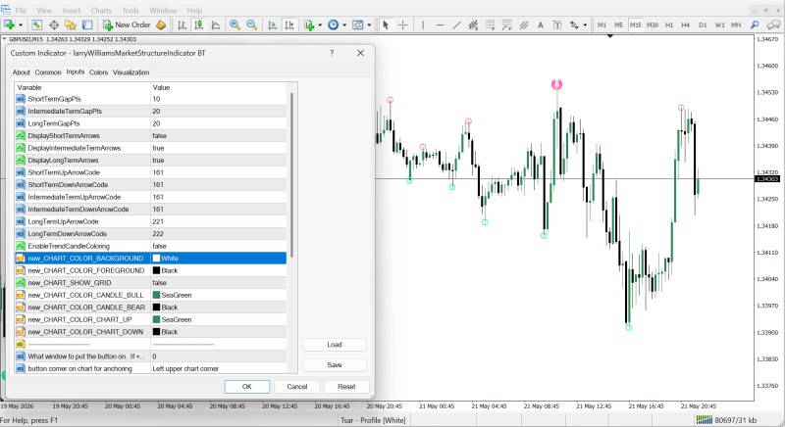785x427 pixels.
Task: Switch timeframe to H4
Action: tap(685, 24)
